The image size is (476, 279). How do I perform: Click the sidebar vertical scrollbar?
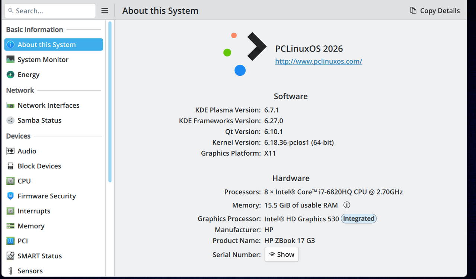click(x=110, y=102)
